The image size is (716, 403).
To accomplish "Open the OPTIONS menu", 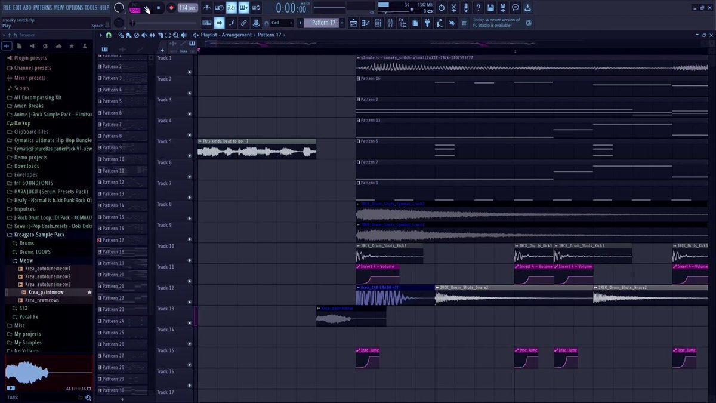I will pyautogui.click(x=75, y=8).
